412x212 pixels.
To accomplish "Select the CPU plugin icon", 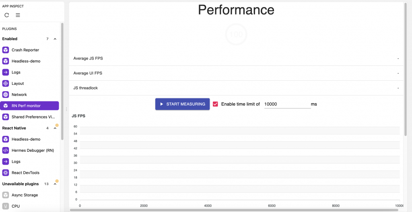I will pos(6,206).
